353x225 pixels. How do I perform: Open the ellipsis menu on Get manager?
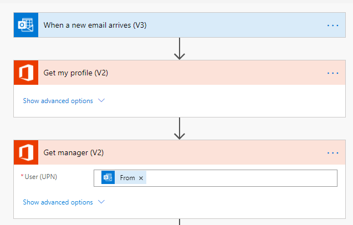tap(332, 152)
